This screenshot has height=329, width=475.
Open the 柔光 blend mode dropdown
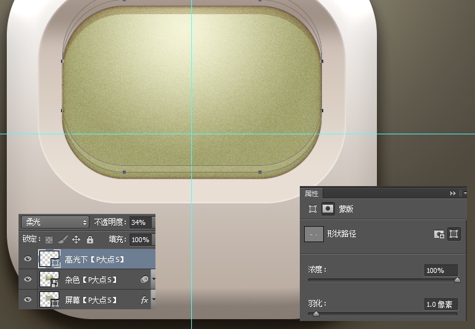(55, 222)
